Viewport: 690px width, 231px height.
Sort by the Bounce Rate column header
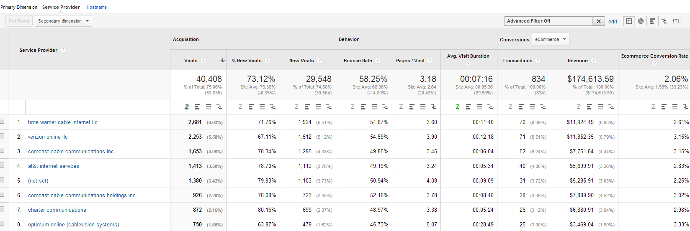click(x=358, y=61)
